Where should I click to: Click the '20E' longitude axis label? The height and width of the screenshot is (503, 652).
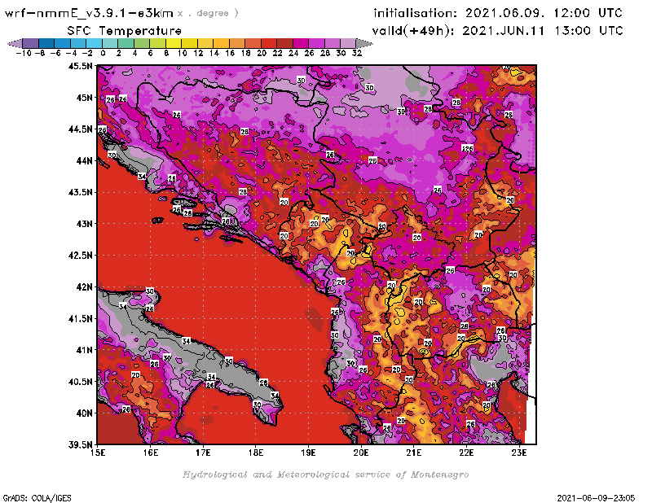(361, 453)
